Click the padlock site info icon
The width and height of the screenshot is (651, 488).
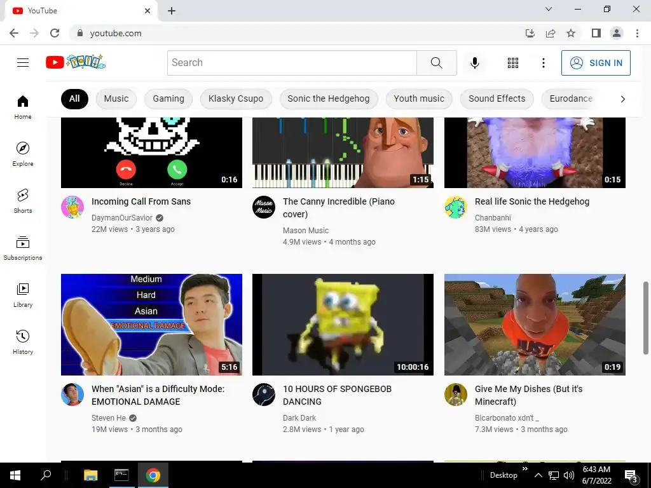(80, 33)
